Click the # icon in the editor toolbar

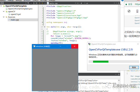click(81, 3)
